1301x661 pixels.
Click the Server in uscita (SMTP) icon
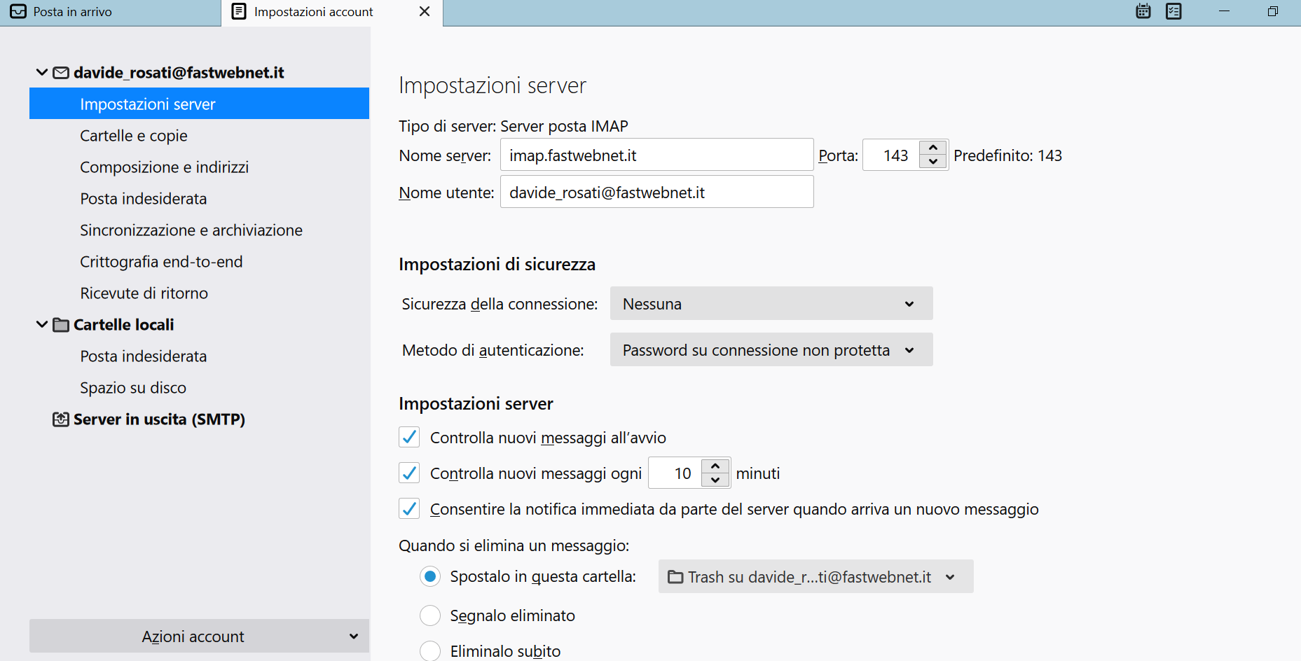61,419
